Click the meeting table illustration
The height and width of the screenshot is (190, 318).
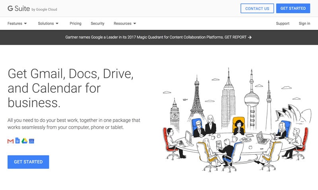pos(237,120)
